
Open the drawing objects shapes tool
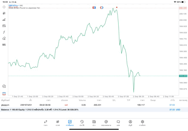click(x=4, y=38)
